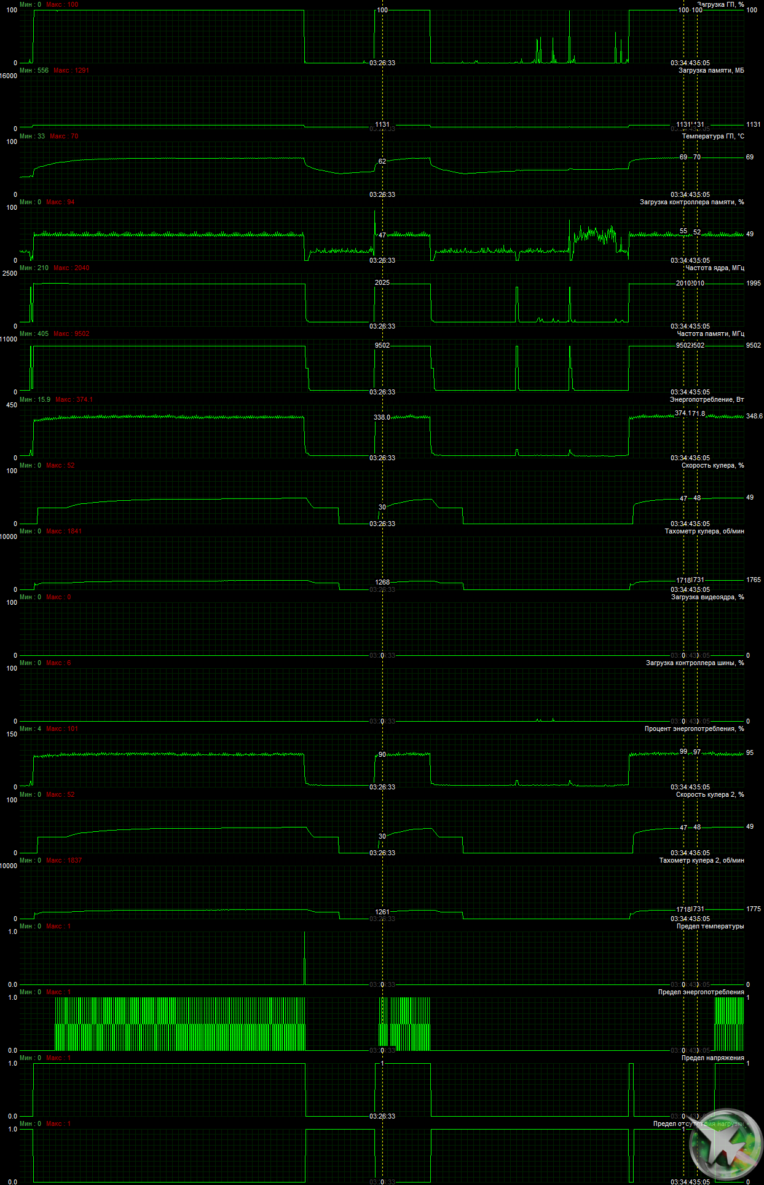
Task: Click 'Макс : 1837' fan 2 tachometer maximum
Action: [64, 860]
